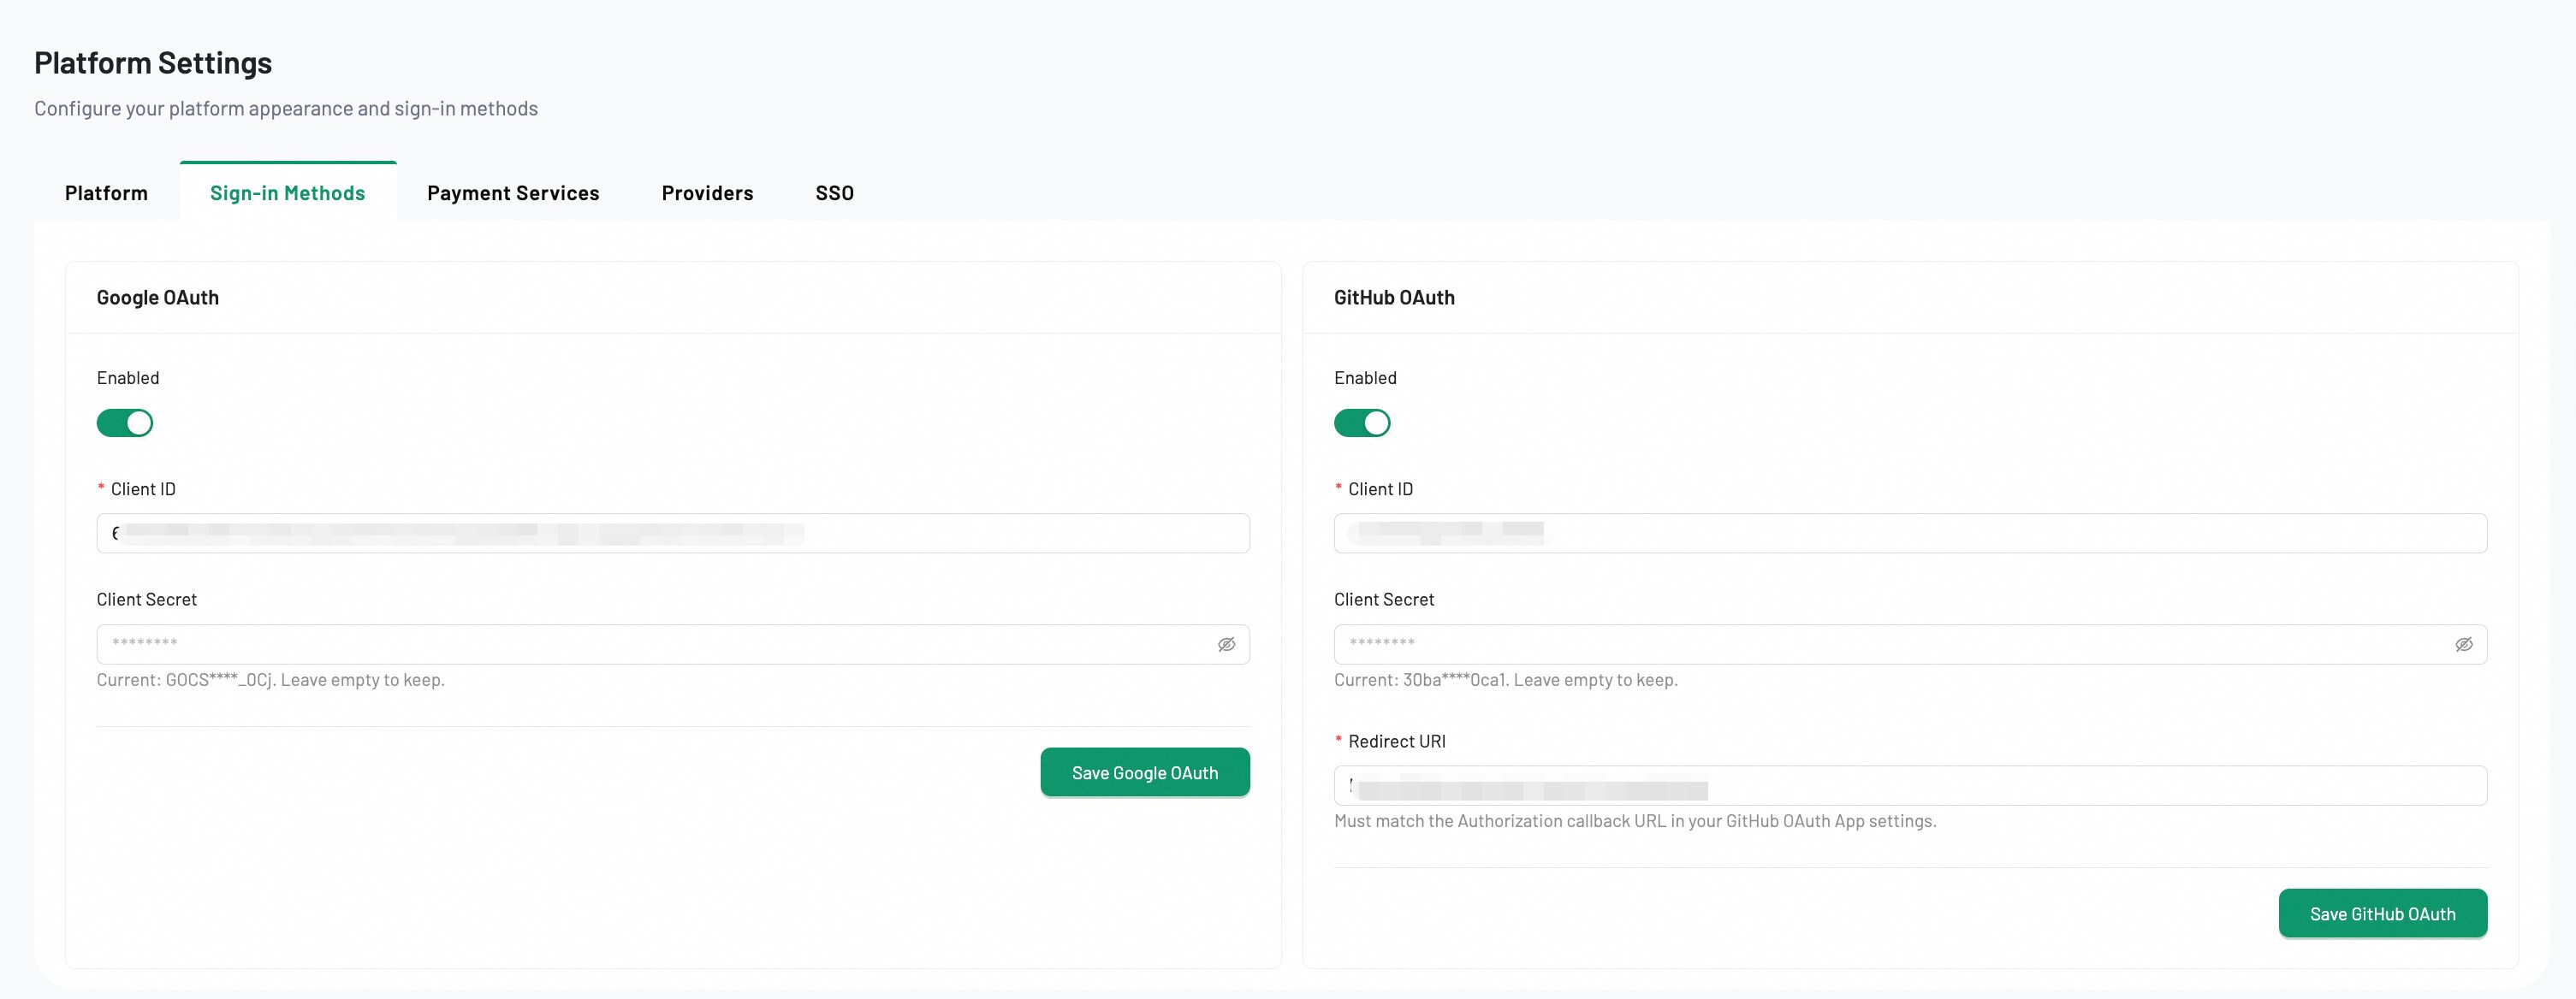Go to the Providers tab

pos(707,192)
